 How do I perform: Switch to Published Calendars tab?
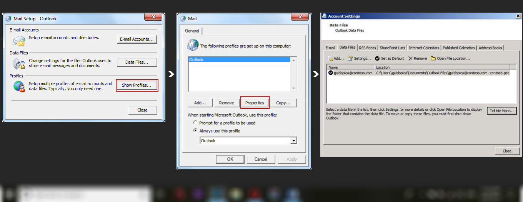pyautogui.click(x=459, y=48)
